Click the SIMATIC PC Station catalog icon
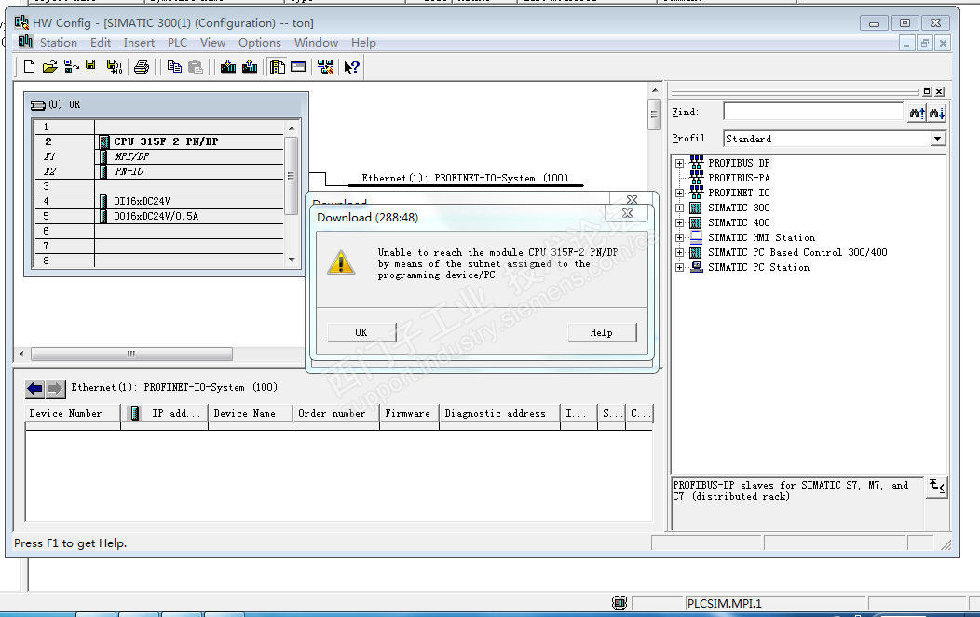Screen dimensions: 980x617 pos(696,267)
